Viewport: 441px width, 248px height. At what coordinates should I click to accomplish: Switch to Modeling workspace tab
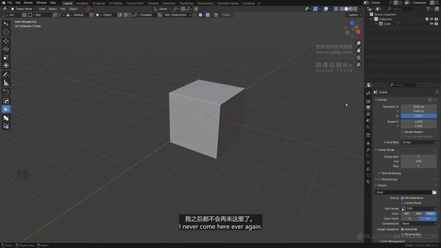(83, 3)
